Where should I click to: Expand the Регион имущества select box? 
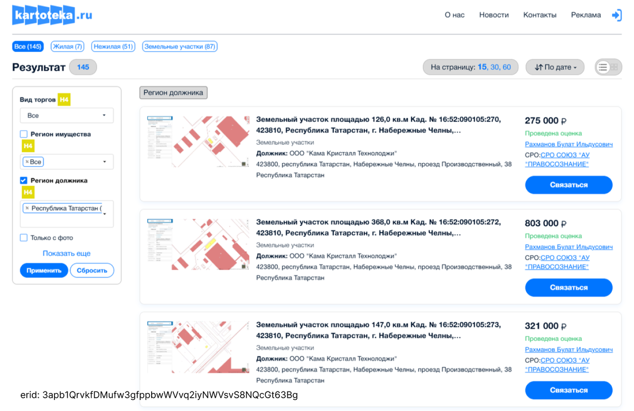click(x=67, y=162)
